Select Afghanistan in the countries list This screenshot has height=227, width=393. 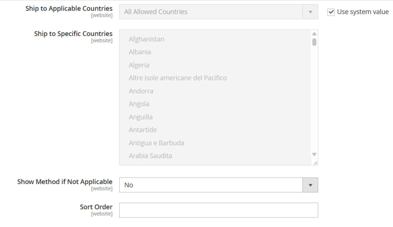[x=147, y=39]
